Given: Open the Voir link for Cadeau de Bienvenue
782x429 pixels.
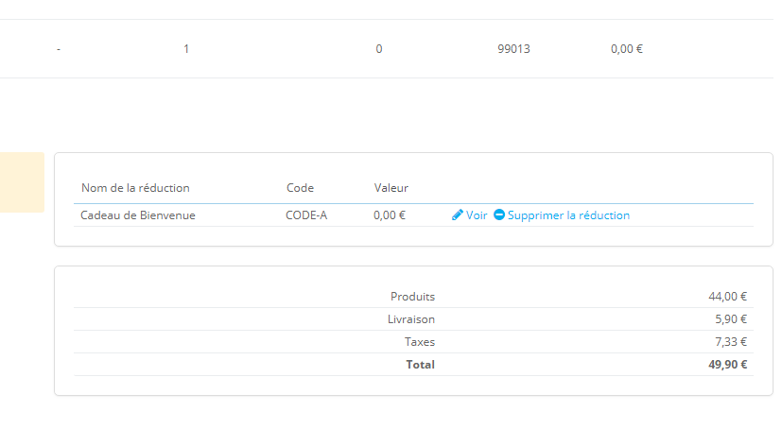Looking at the screenshot, I should coord(477,215).
